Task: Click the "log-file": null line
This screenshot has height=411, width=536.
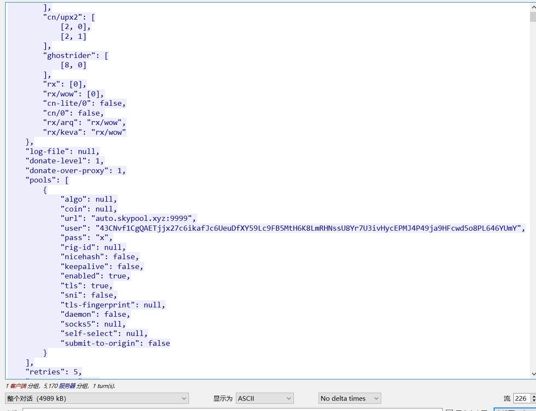Action: click(62, 151)
